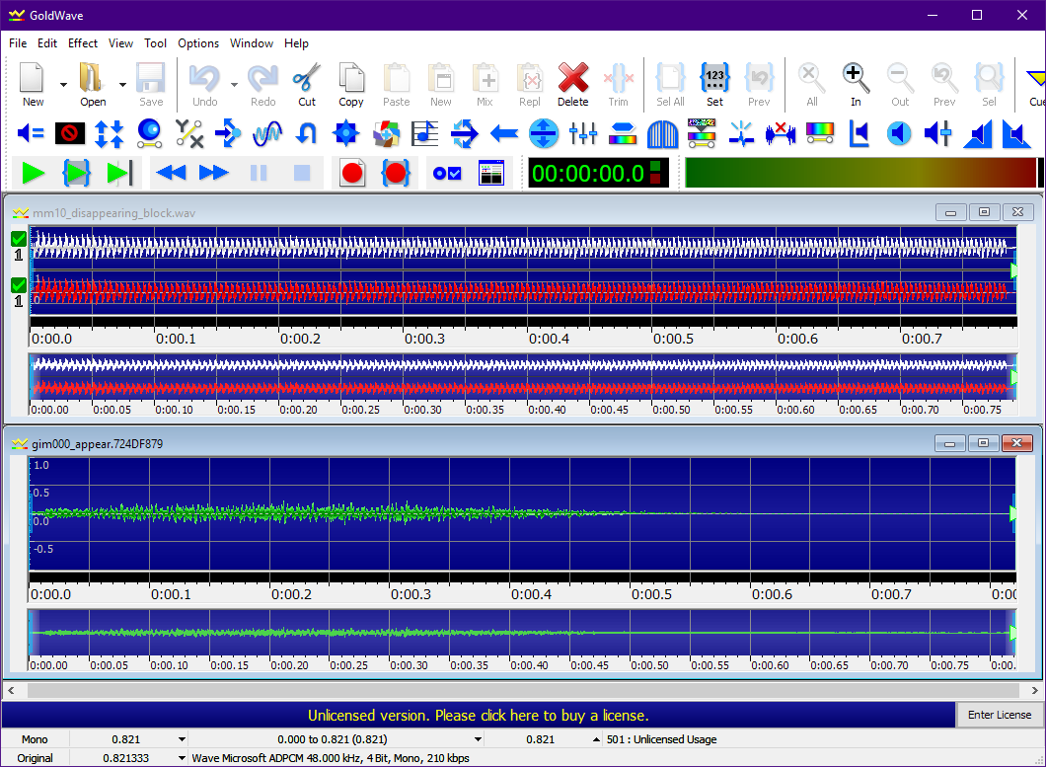Click the buy a license banner link
1046x767 pixels.
coord(478,715)
